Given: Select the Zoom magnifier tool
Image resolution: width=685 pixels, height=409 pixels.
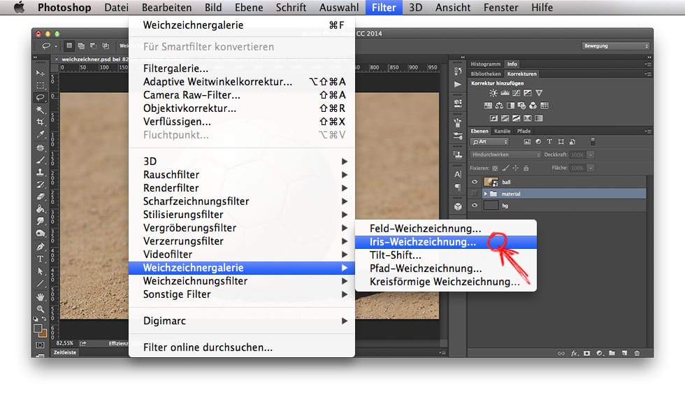Looking at the screenshot, I should pyautogui.click(x=41, y=309).
